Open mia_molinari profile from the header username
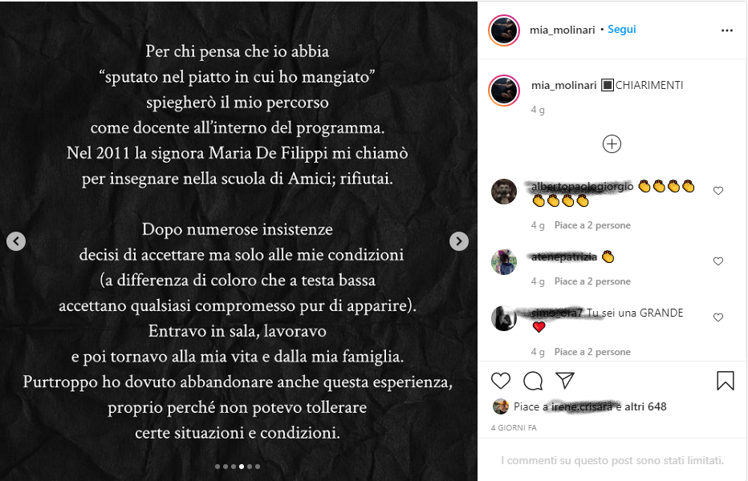 click(x=562, y=30)
